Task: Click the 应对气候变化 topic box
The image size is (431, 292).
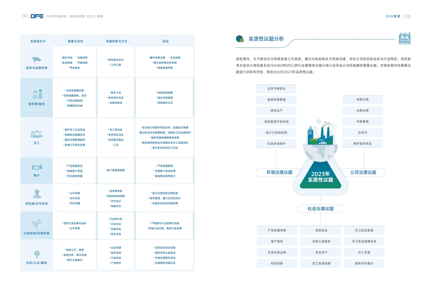Action: tap(276, 89)
